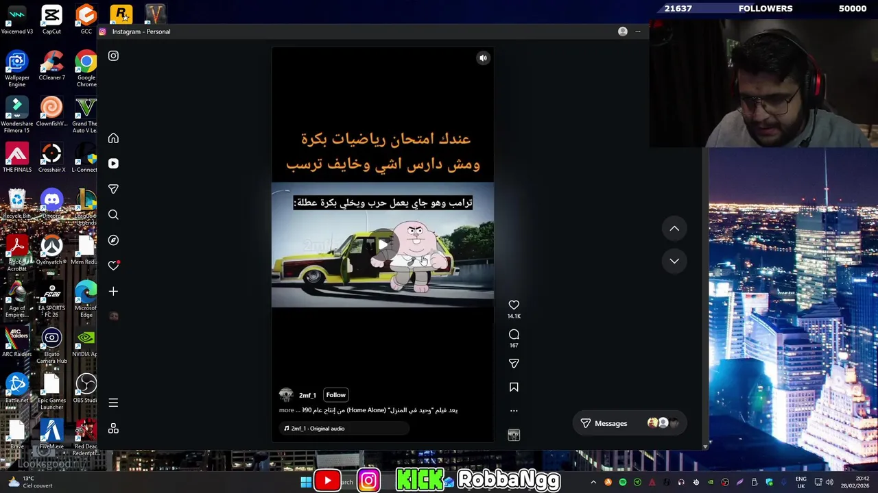Image resolution: width=878 pixels, height=493 pixels.
Task: Follow the 2mf_1 account
Action: (x=335, y=395)
